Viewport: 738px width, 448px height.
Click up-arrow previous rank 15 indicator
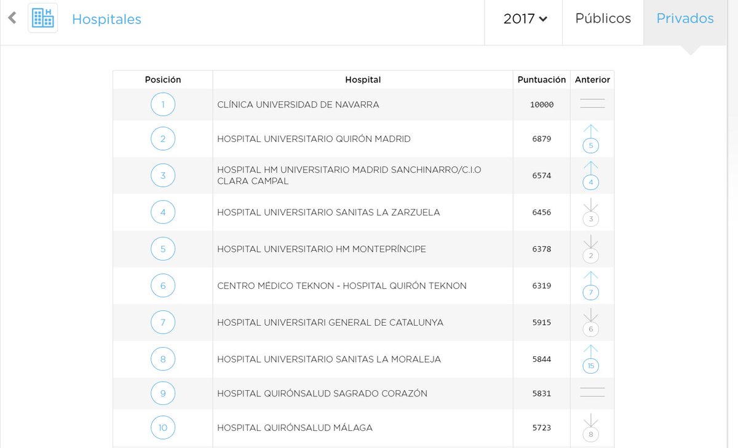click(x=590, y=359)
